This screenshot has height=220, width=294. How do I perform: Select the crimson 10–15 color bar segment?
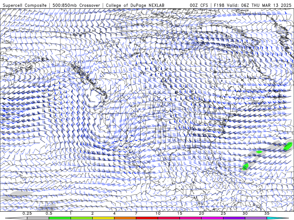coord(169,218)
